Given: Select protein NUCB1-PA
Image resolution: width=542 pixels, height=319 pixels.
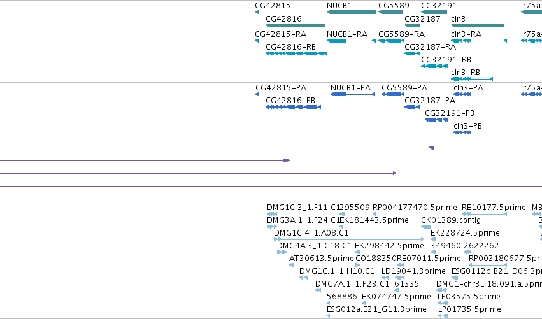Looking at the screenshot, I should 350,88.
